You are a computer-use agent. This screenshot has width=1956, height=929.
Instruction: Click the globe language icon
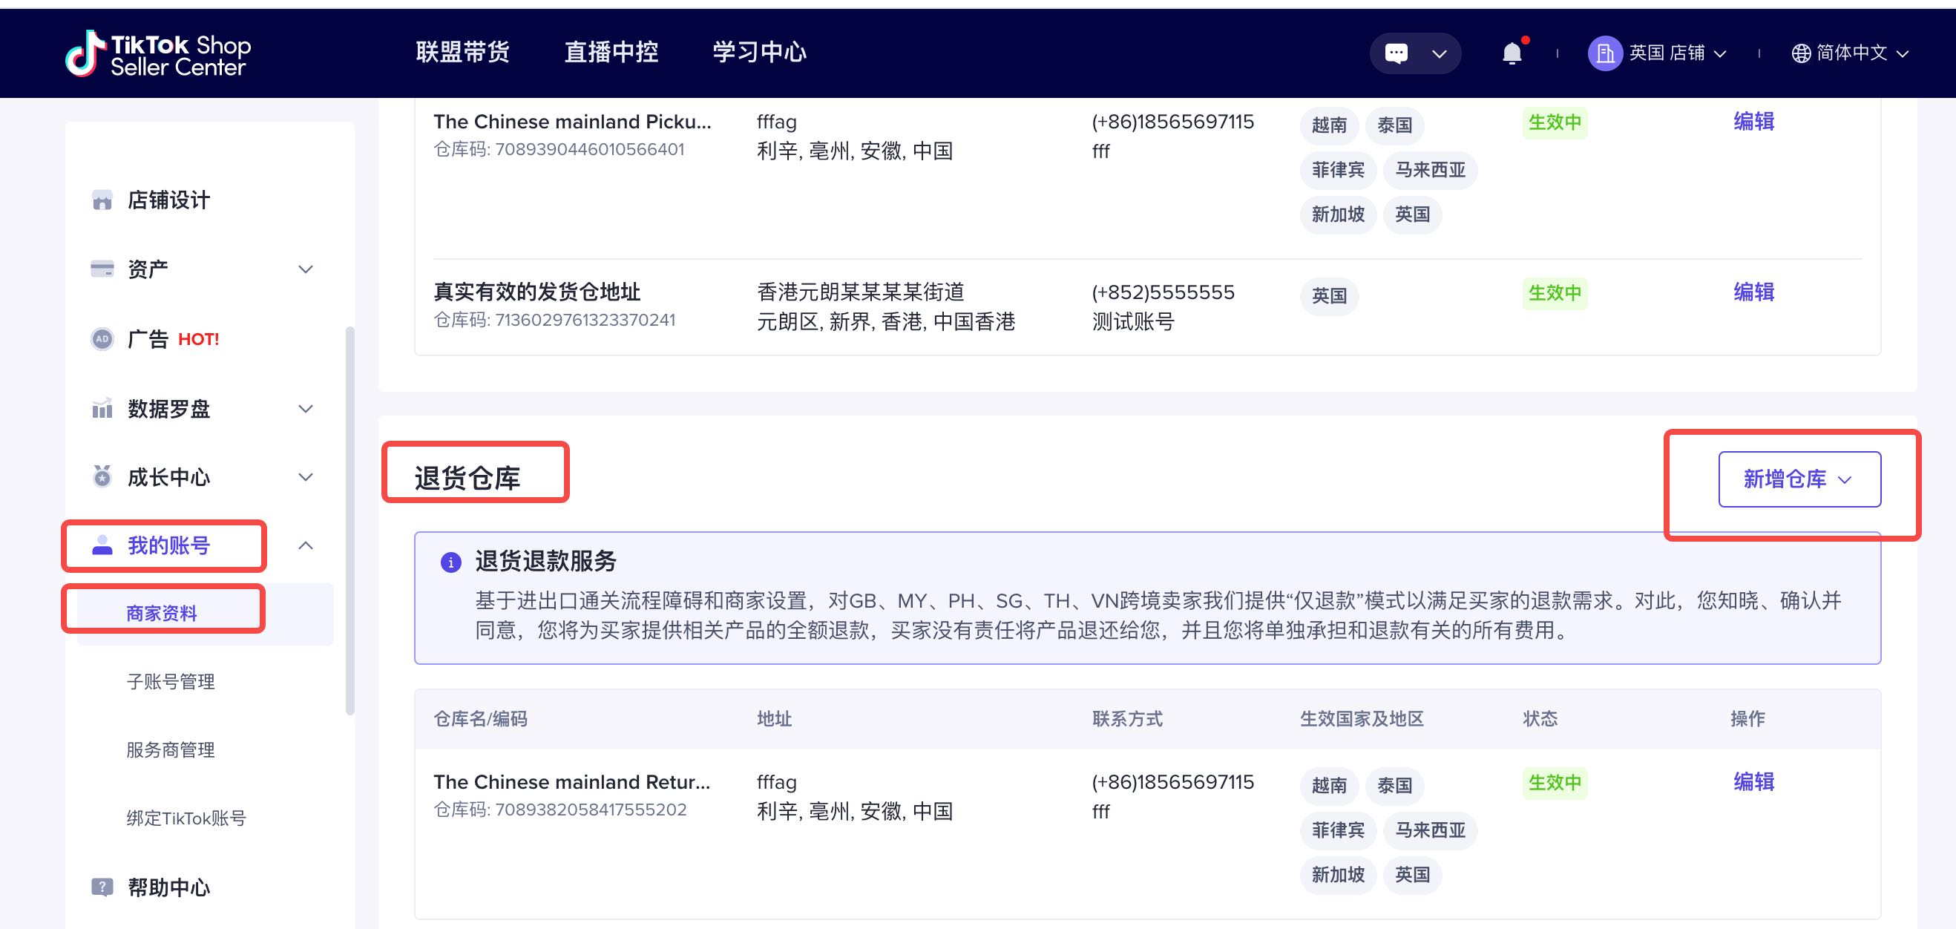point(1801,53)
